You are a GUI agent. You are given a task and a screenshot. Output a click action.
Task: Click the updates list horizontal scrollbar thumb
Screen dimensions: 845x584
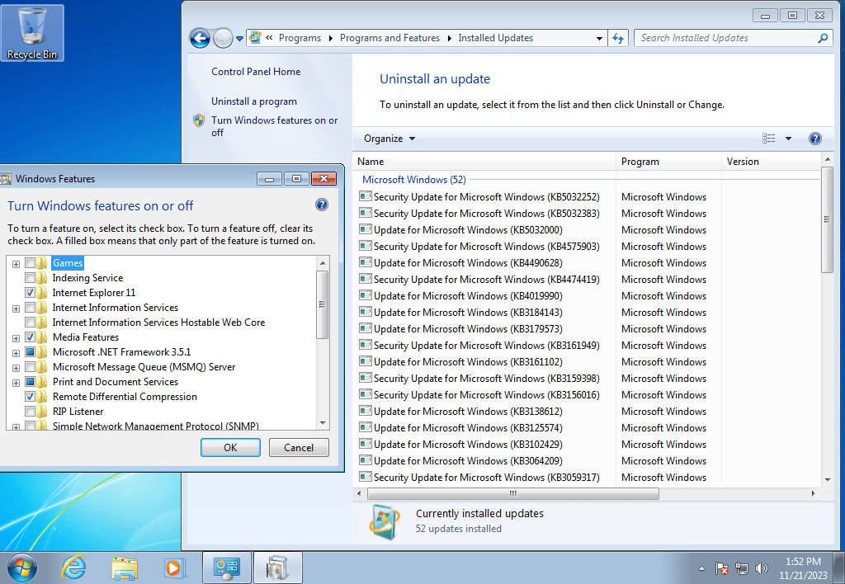tap(513, 493)
